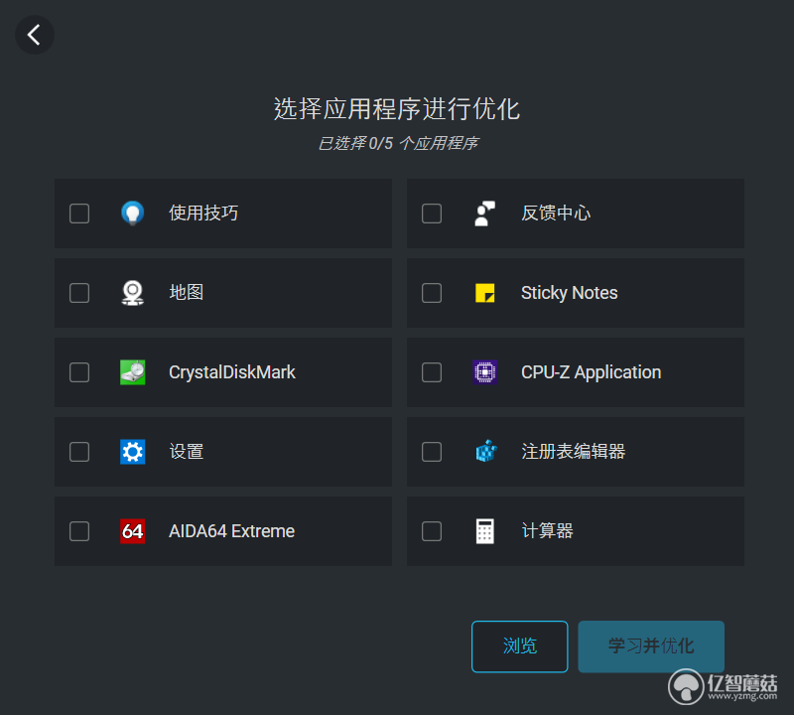Select the 注册表编辑器 app label
This screenshot has width=794, height=715.
pos(574,451)
